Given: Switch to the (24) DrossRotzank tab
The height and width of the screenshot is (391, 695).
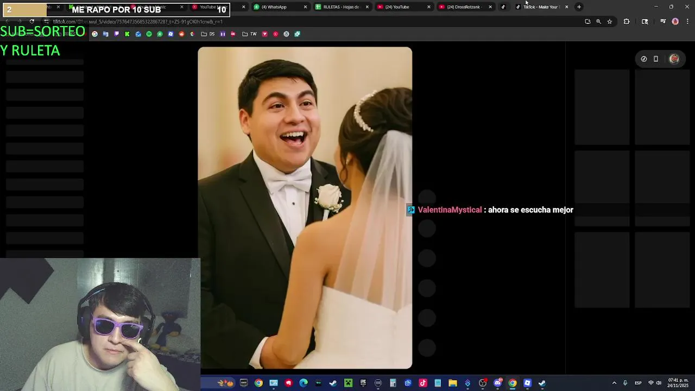Looking at the screenshot, I should (x=465, y=7).
